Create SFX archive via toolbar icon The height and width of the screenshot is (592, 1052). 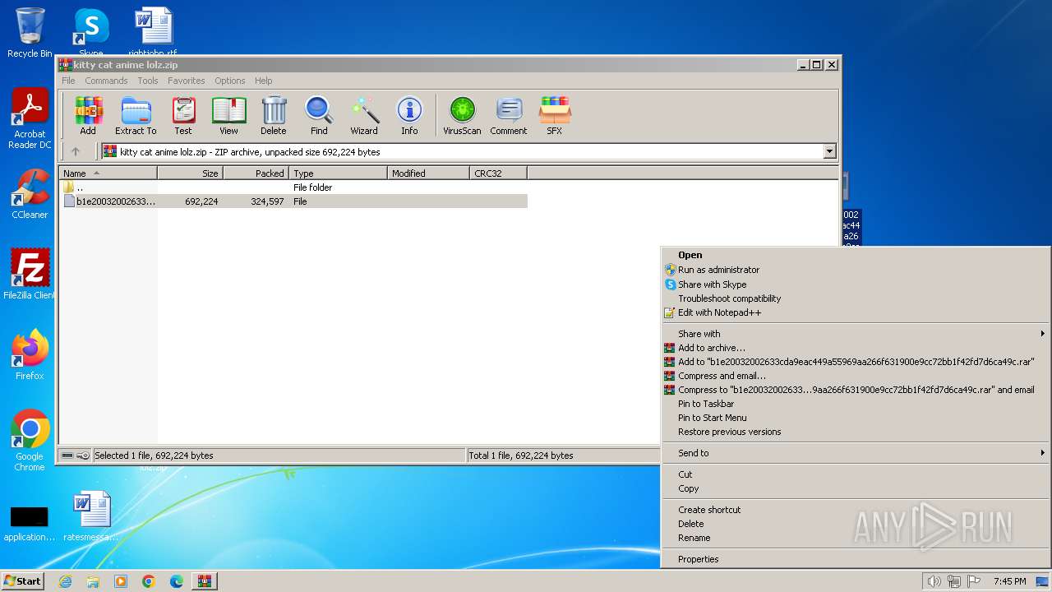[555, 116]
